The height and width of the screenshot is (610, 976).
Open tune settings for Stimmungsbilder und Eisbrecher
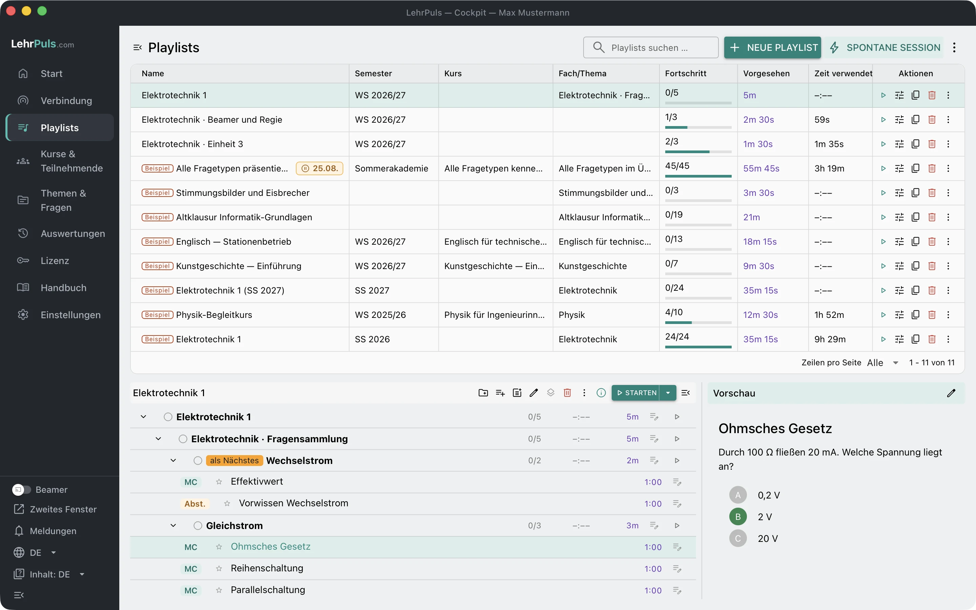pos(899,193)
